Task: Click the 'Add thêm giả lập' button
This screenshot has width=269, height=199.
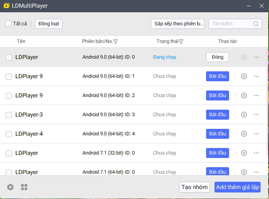Action: tap(238, 187)
